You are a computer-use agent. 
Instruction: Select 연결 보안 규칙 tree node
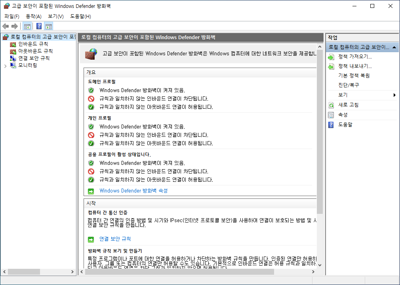coord(34,58)
